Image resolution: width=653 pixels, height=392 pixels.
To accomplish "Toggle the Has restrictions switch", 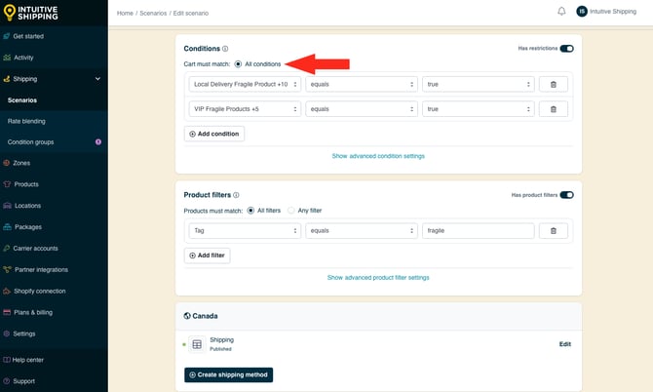I will pyautogui.click(x=566, y=49).
